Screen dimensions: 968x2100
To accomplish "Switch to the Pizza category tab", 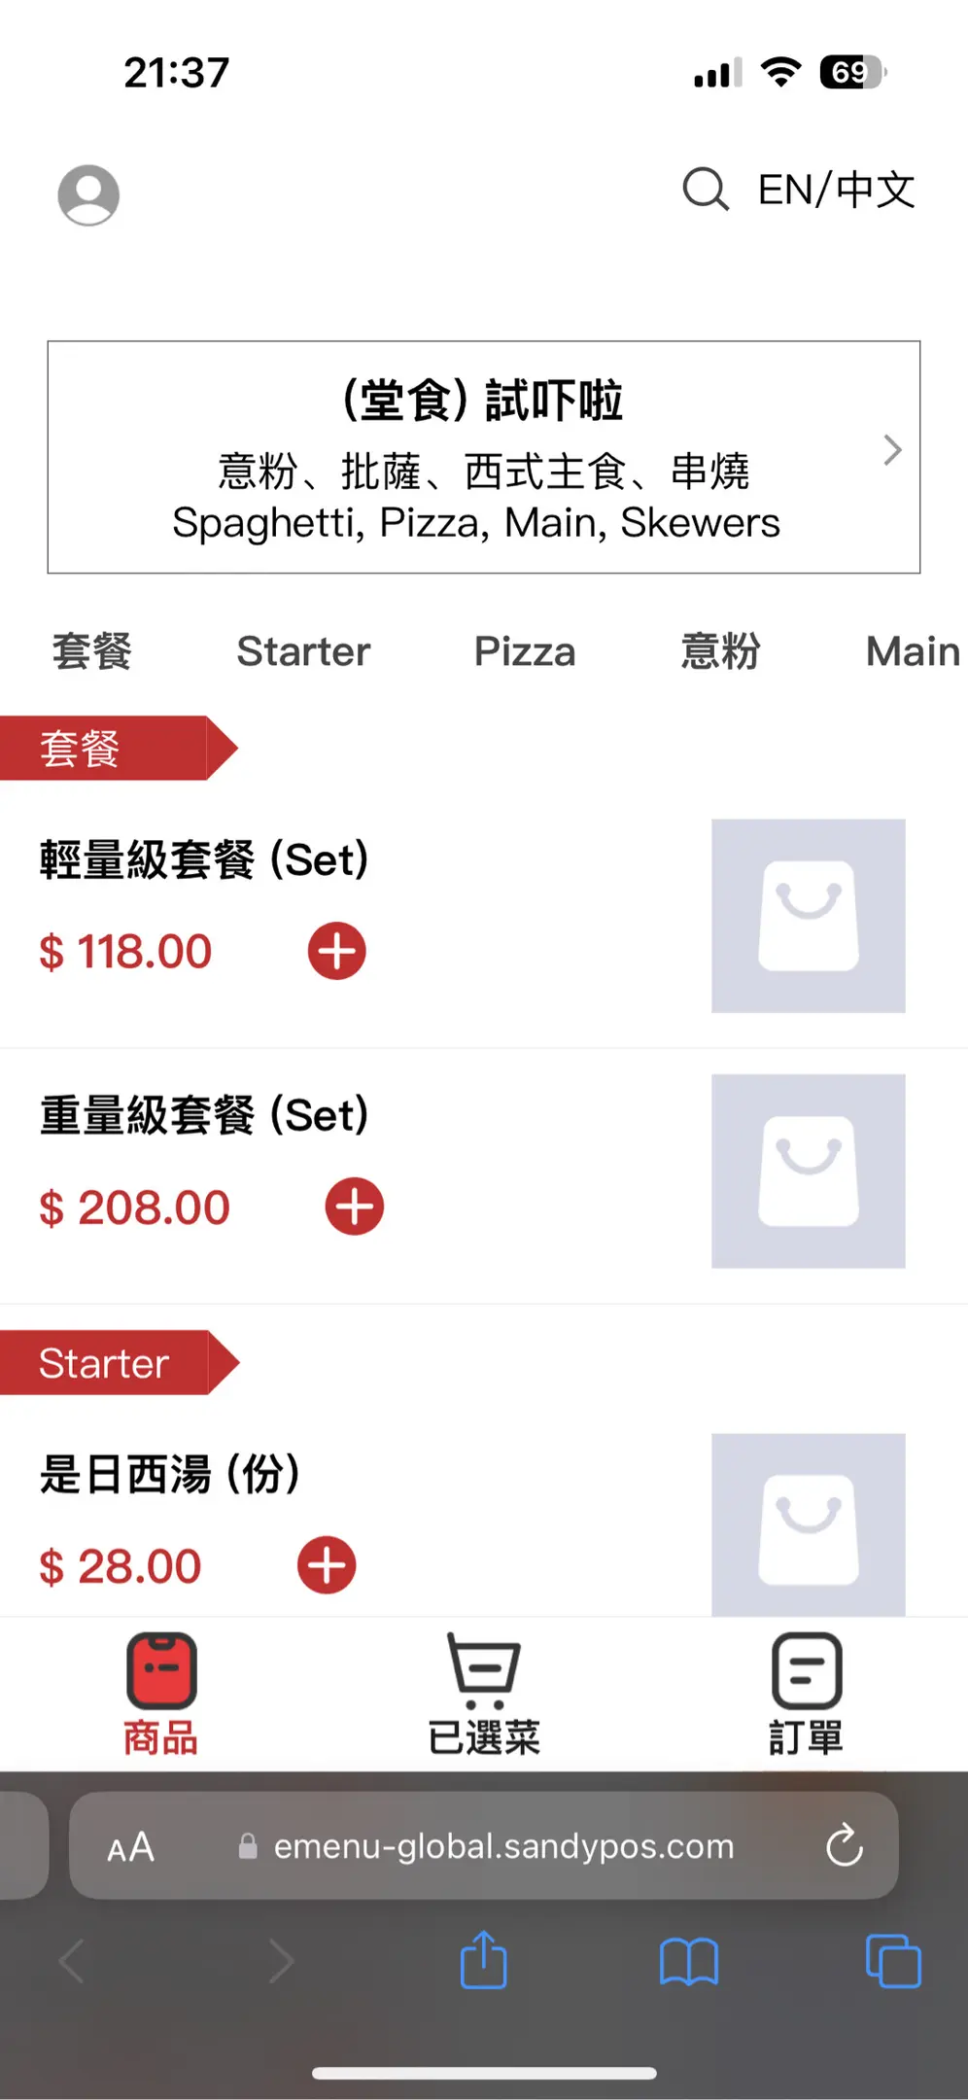I will click(525, 651).
